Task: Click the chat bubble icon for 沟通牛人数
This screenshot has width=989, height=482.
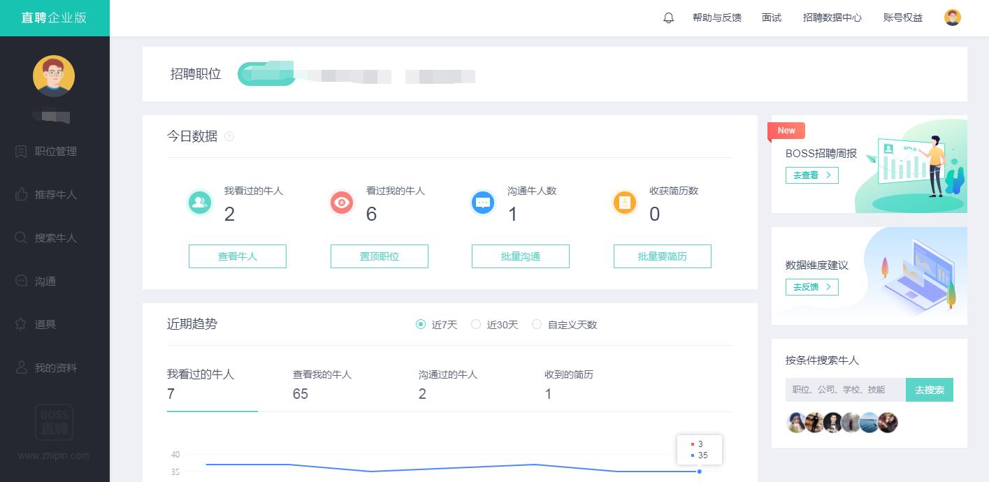Action: pos(483,203)
